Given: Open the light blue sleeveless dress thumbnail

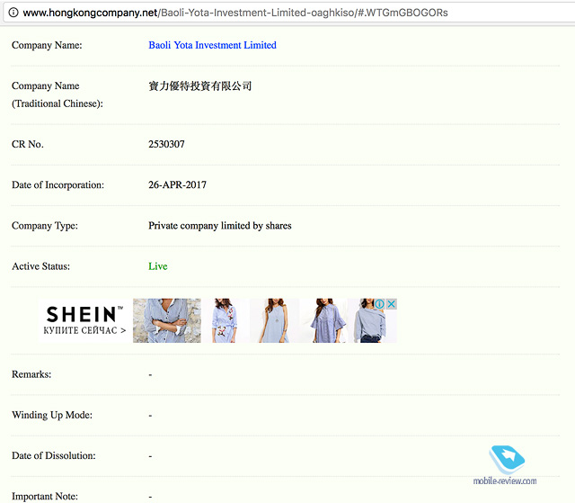Looking at the screenshot, I should (274, 320).
